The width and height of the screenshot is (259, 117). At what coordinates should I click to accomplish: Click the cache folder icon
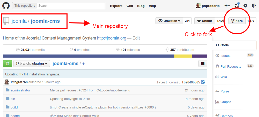point(8,115)
